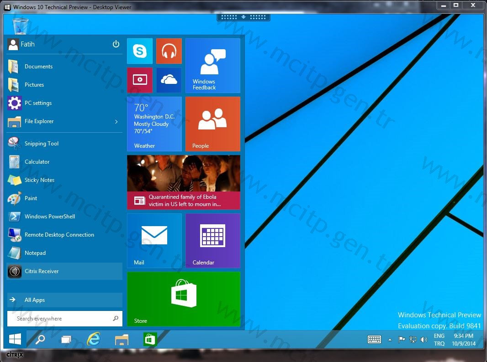Screen dimensions: 487x362
Task: Open the Skype tile
Action: (x=140, y=51)
